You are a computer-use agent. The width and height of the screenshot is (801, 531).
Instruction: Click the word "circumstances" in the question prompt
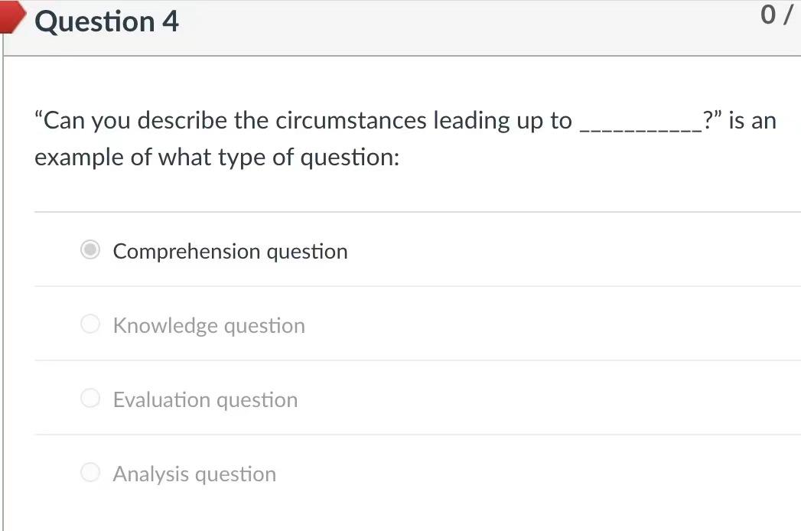pyautogui.click(x=351, y=121)
